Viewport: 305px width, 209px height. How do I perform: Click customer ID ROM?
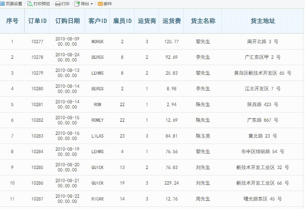97,104
